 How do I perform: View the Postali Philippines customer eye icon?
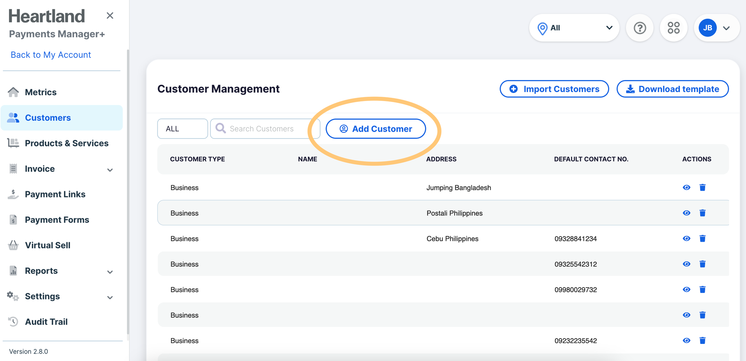tap(687, 213)
